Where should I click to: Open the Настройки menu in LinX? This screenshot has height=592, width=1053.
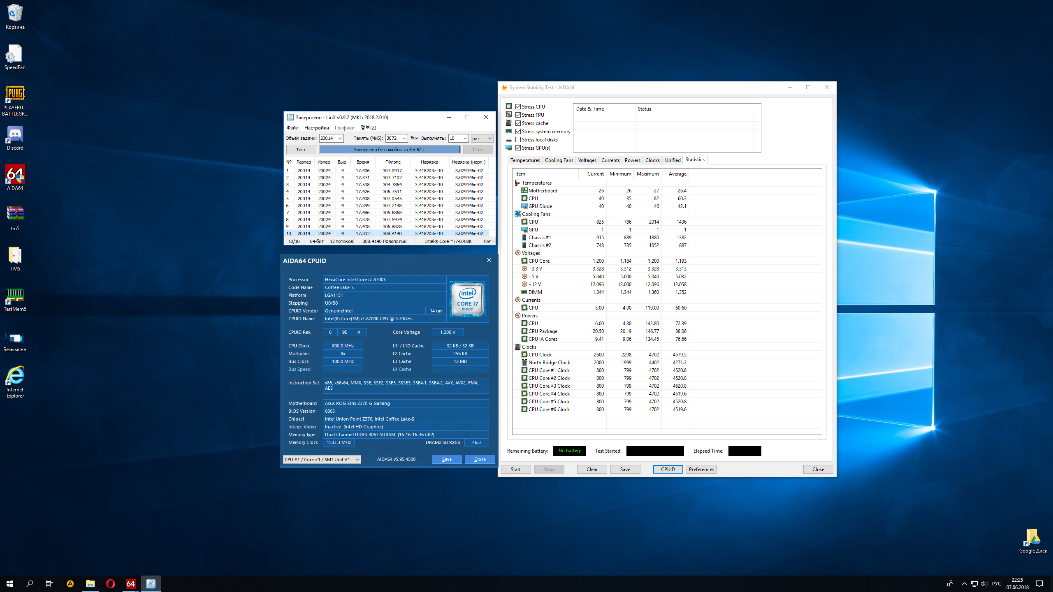click(316, 128)
